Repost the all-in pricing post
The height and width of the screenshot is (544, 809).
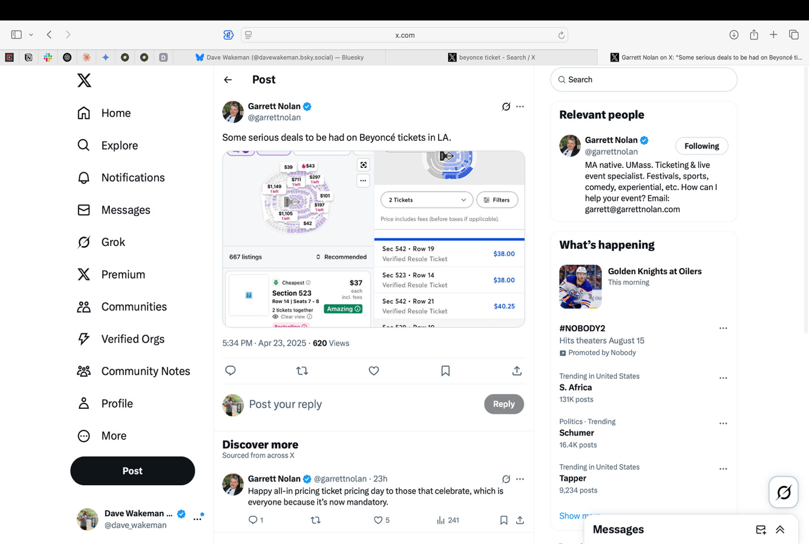coord(315,520)
